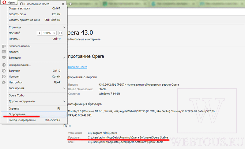
Task: Select the О программе menu item
Action: 34,114
